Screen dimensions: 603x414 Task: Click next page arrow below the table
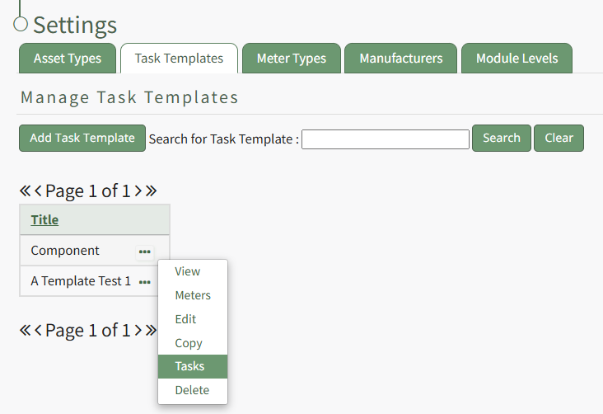(x=138, y=331)
